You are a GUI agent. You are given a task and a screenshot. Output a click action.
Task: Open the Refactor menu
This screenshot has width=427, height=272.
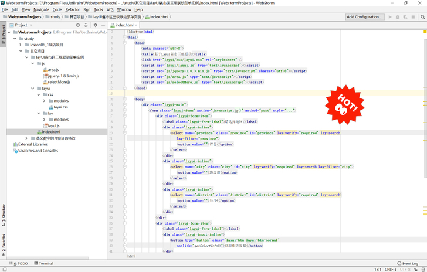[x=73, y=9]
